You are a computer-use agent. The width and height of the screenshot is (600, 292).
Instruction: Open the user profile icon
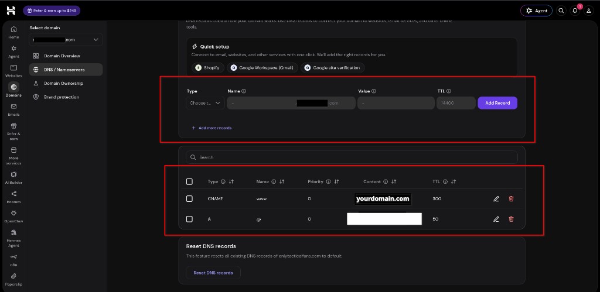point(588,11)
